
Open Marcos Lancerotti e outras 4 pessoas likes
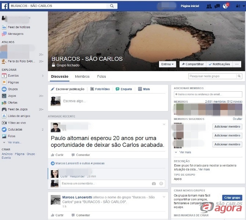pyautogui.click(x=80, y=164)
